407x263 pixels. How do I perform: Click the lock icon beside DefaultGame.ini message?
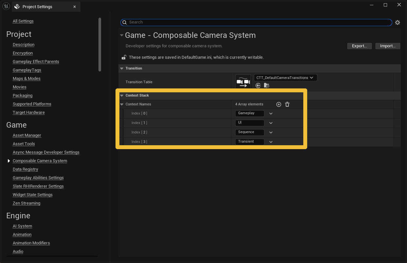coord(124,57)
